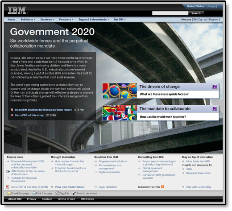Expand the Solutions dropdown menu
Viewport: 232px width, 211px height.
(x=28, y=20)
